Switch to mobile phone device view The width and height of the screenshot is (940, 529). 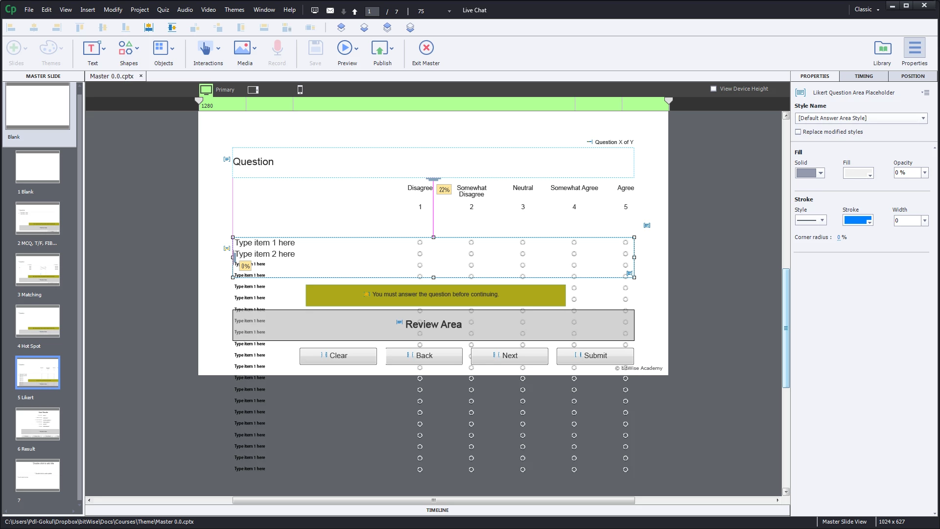click(x=300, y=90)
